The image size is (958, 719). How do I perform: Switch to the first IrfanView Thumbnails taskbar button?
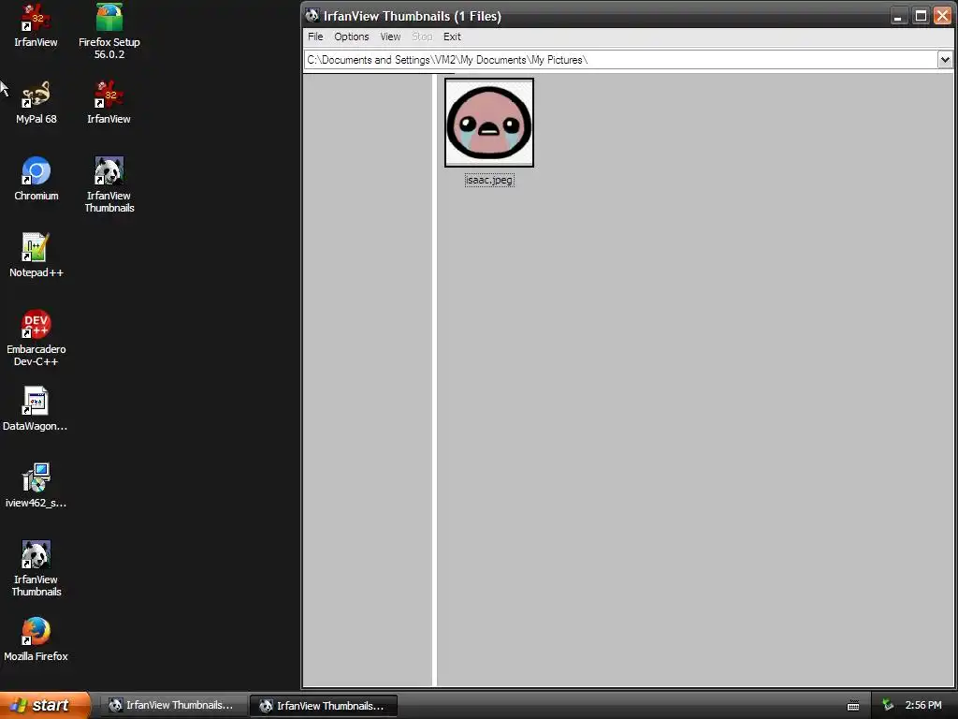[x=171, y=706]
